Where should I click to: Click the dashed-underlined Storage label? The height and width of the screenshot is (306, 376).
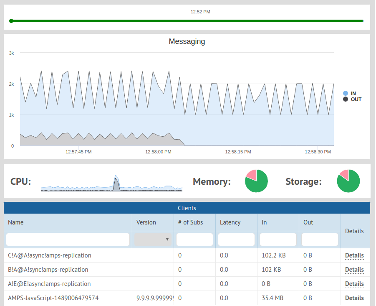pos(303,181)
